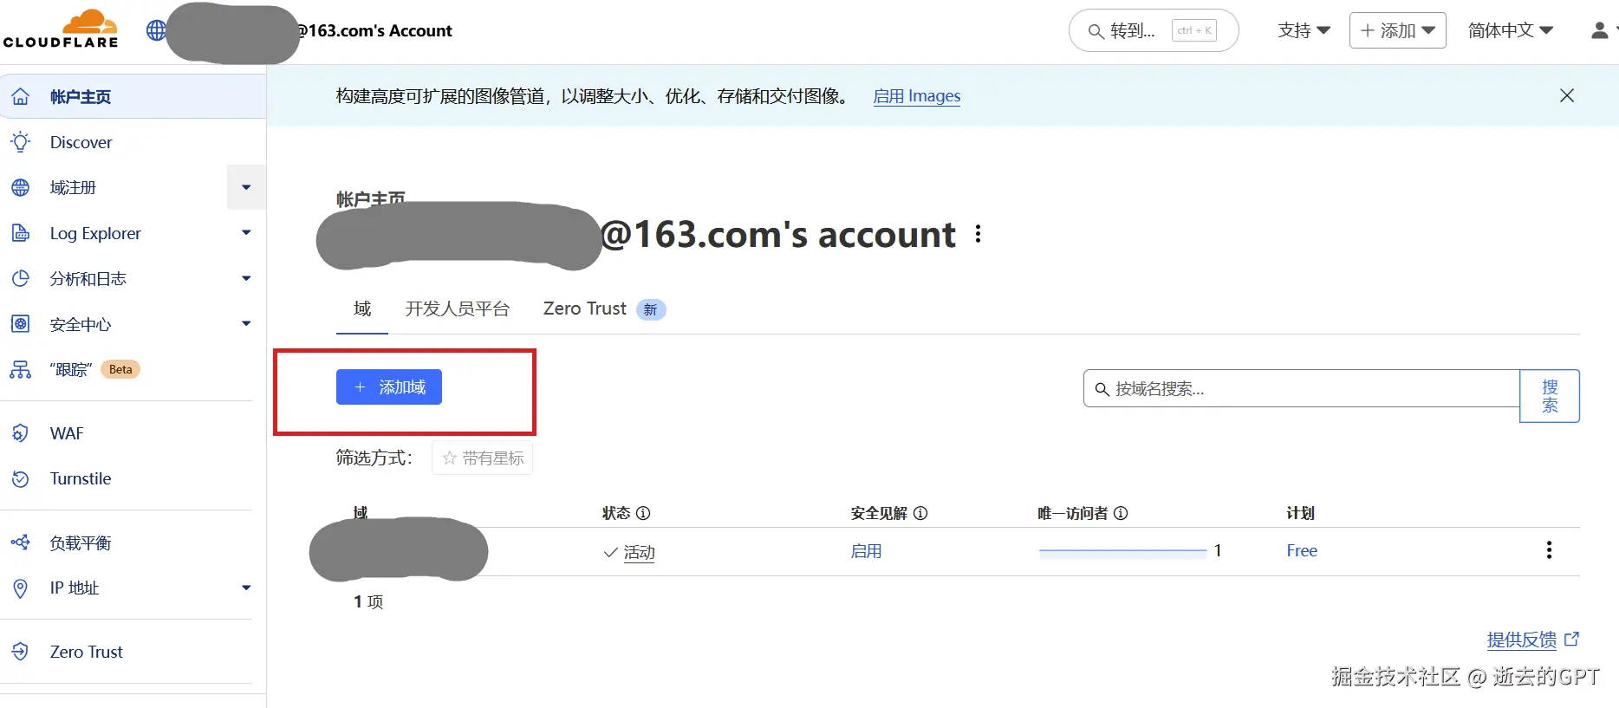Toggle the 带有星标 starred filter
1619x708 pixels.
tap(483, 458)
